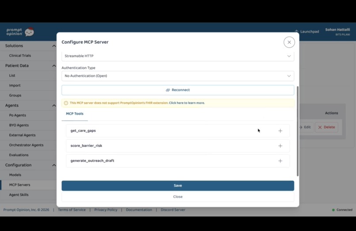The width and height of the screenshot is (356, 231).
Task: Click the Prompt Opinion logo
Action: (x=20, y=32)
